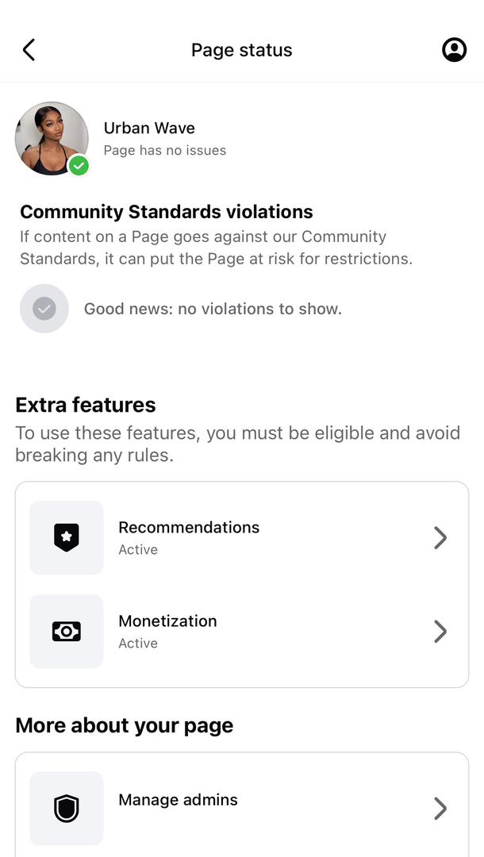This screenshot has width=484, height=857.
Task: Open Manage admins via its chevron
Action: coord(440,809)
